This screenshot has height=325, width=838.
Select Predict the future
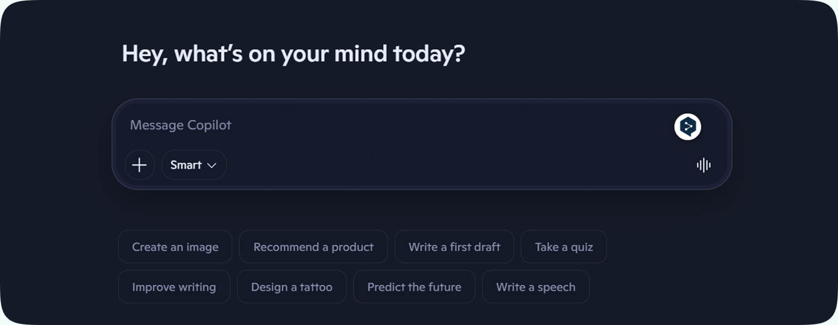click(x=414, y=287)
